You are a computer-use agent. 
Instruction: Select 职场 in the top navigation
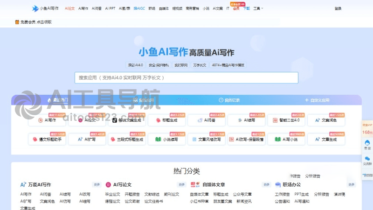tap(152, 8)
